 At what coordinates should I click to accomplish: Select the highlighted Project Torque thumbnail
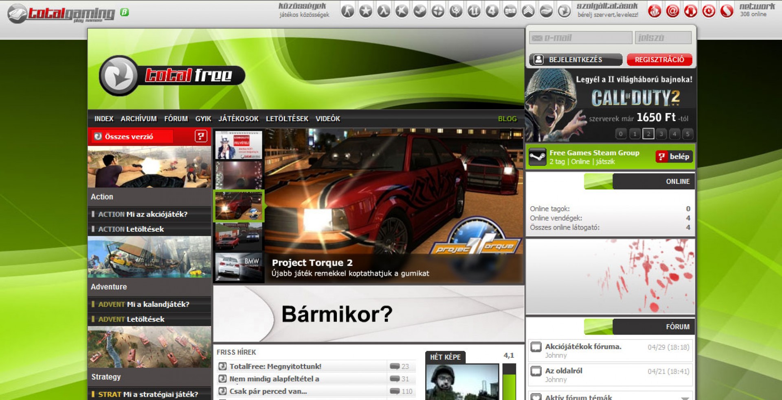point(239,206)
